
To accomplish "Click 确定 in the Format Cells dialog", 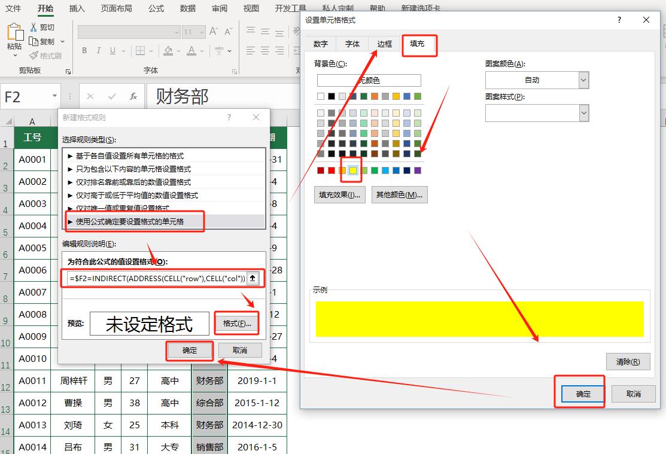I will (x=583, y=394).
